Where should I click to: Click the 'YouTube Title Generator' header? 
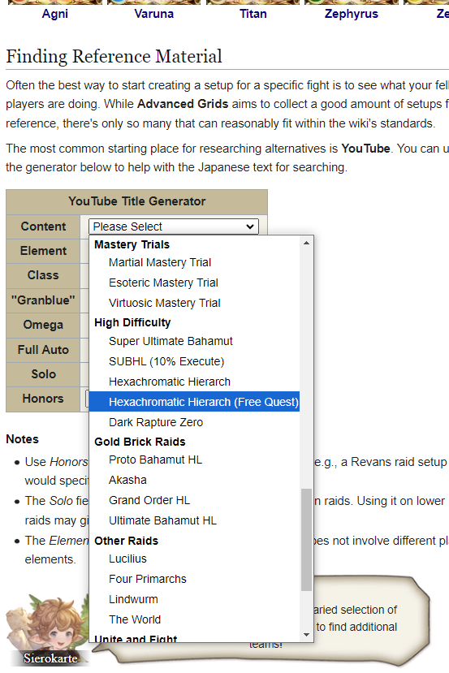click(x=136, y=201)
